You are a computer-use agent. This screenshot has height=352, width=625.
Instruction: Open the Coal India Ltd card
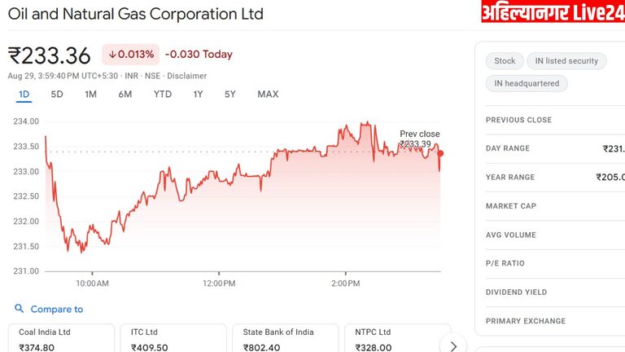pyautogui.click(x=61, y=339)
